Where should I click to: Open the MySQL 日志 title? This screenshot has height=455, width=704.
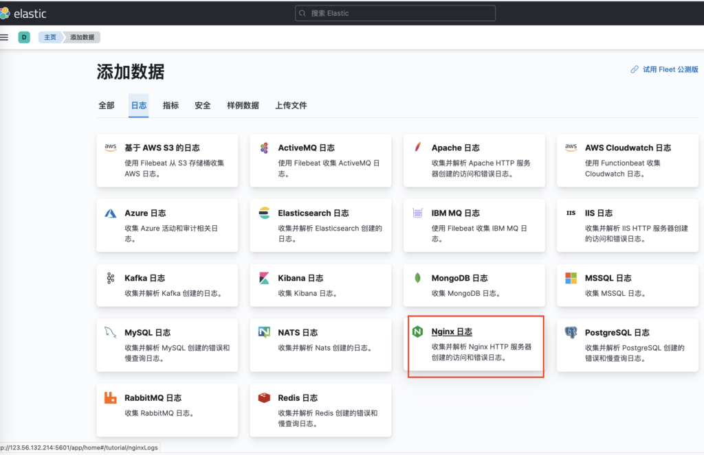coord(147,333)
